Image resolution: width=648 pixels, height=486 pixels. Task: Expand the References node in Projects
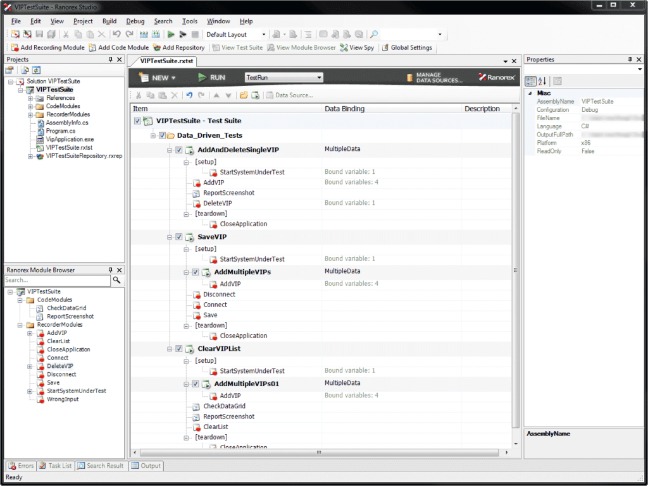tap(30, 99)
